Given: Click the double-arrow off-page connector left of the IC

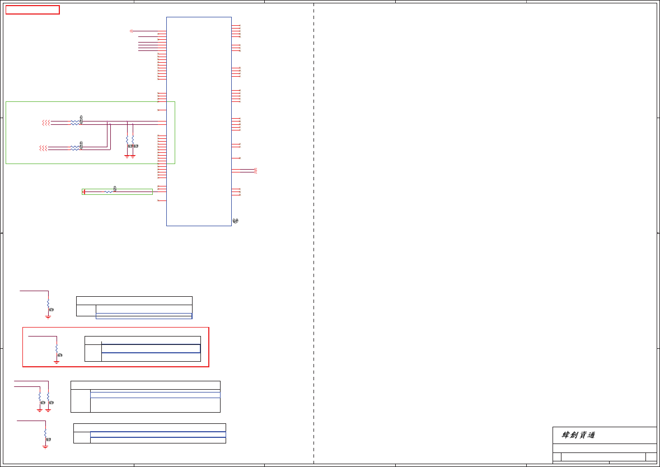Looking at the screenshot, I should [132, 31].
